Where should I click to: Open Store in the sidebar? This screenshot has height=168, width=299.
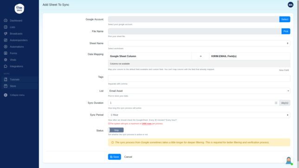coord(13,86)
